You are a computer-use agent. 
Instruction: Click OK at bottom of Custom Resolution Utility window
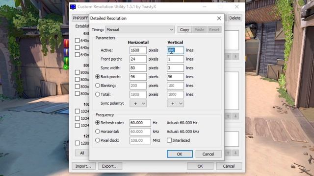(x=200, y=166)
